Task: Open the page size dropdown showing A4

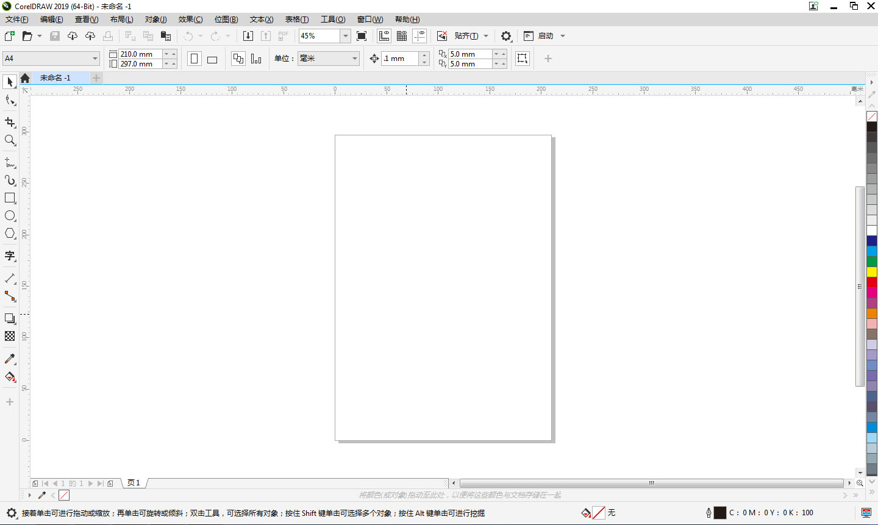Action: (x=95, y=58)
